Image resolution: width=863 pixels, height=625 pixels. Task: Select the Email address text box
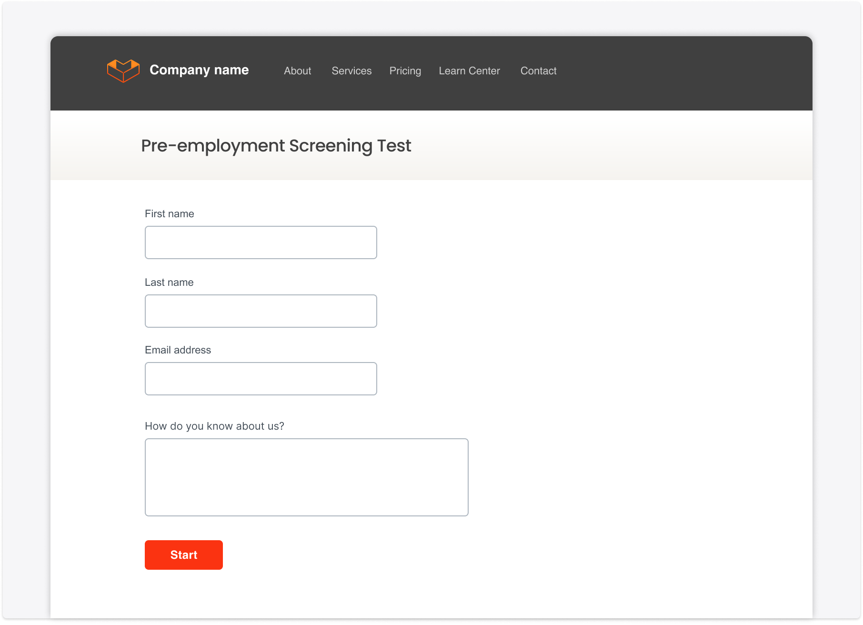click(x=261, y=379)
